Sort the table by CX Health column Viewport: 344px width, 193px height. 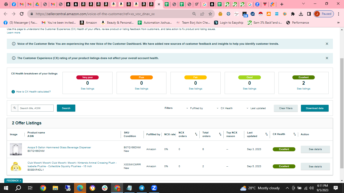[295, 134]
